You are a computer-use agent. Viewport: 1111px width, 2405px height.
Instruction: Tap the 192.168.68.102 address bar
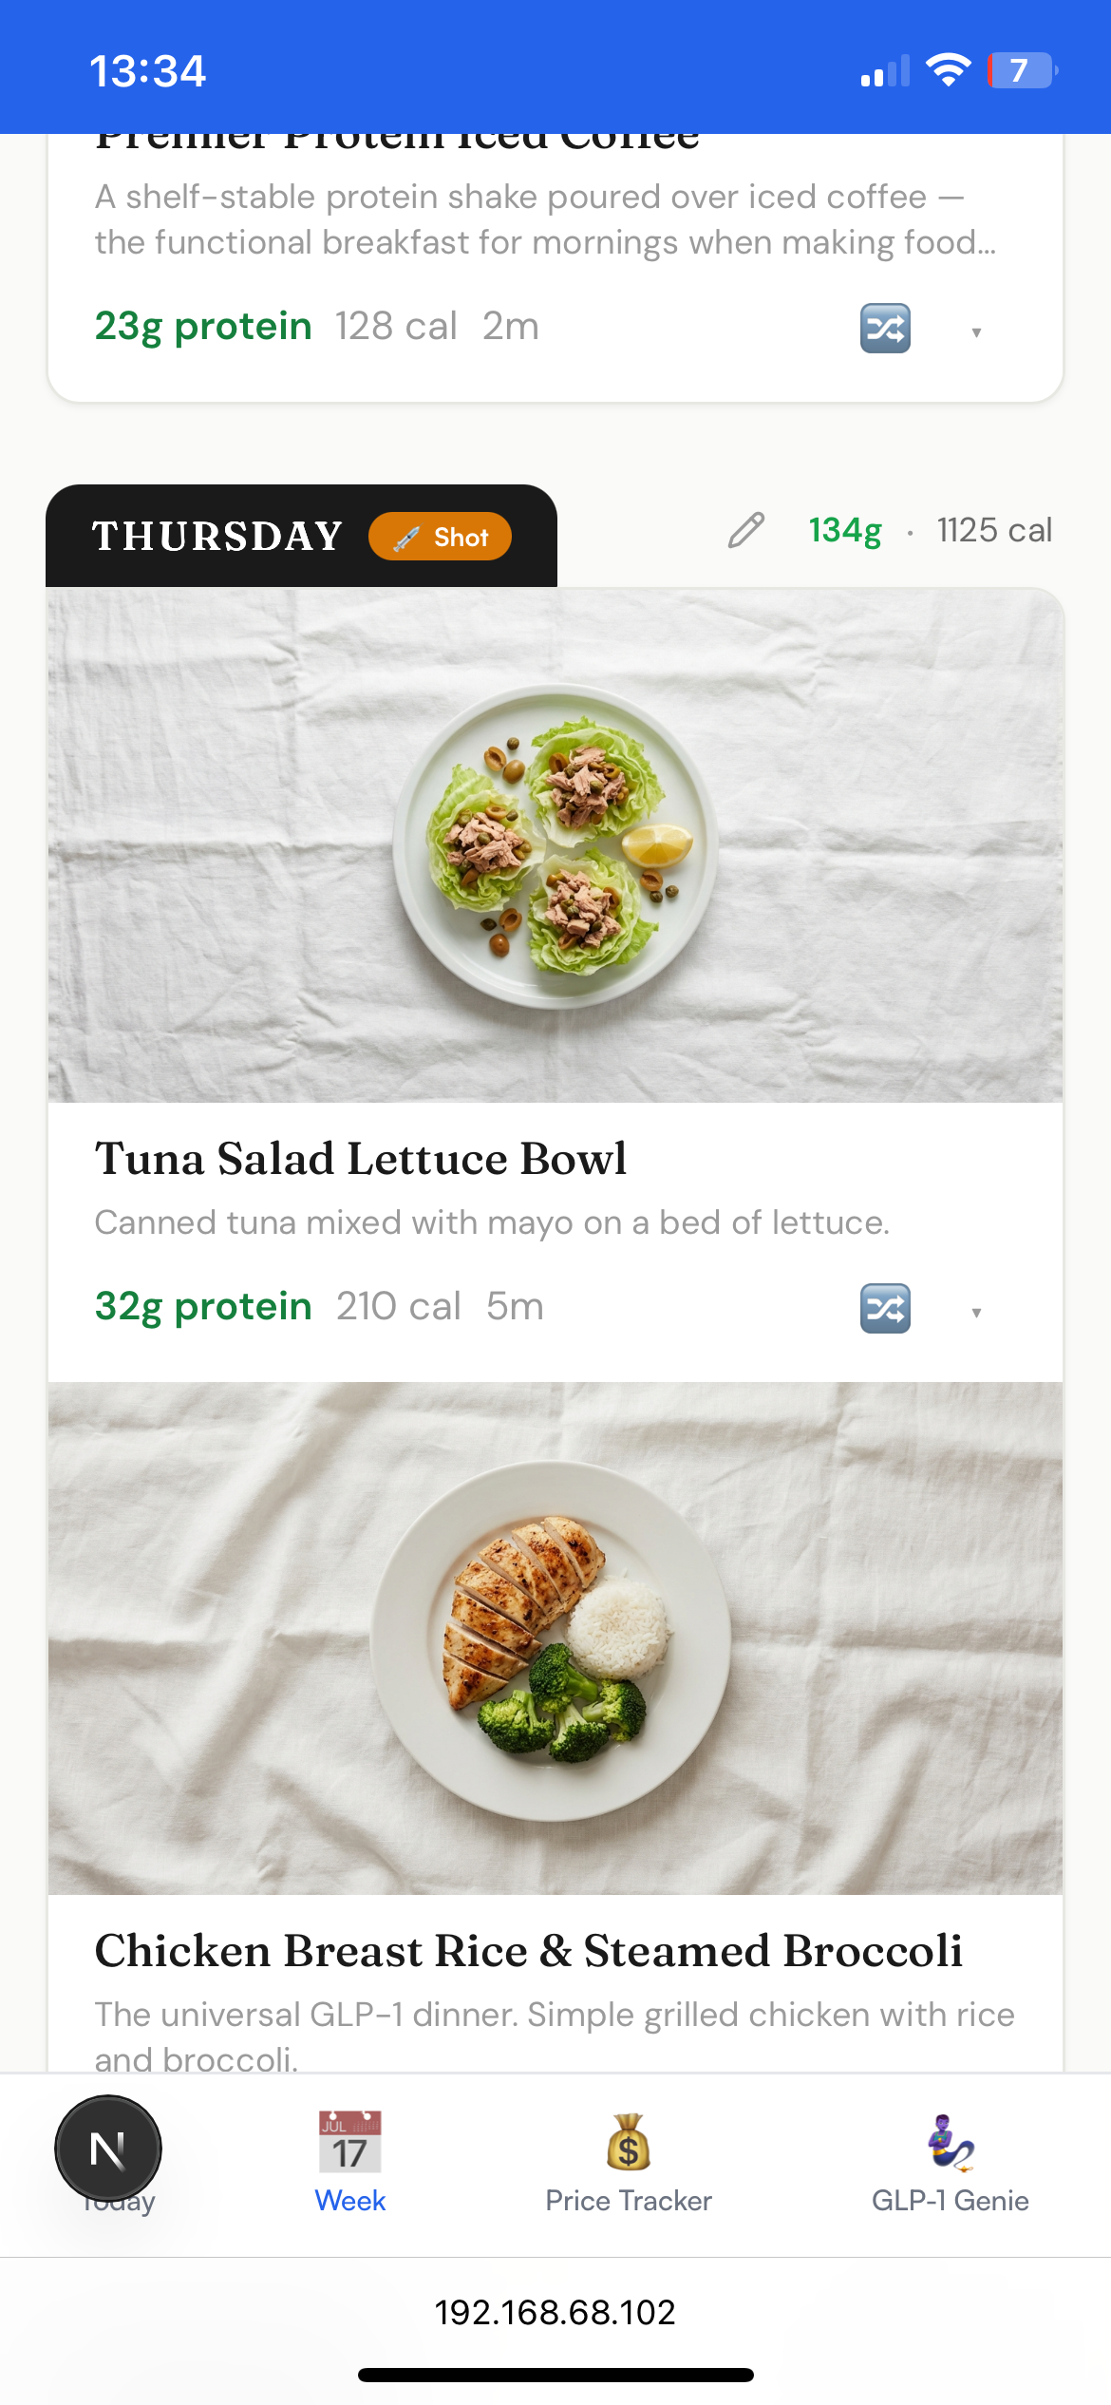pyautogui.click(x=555, y=2312)
